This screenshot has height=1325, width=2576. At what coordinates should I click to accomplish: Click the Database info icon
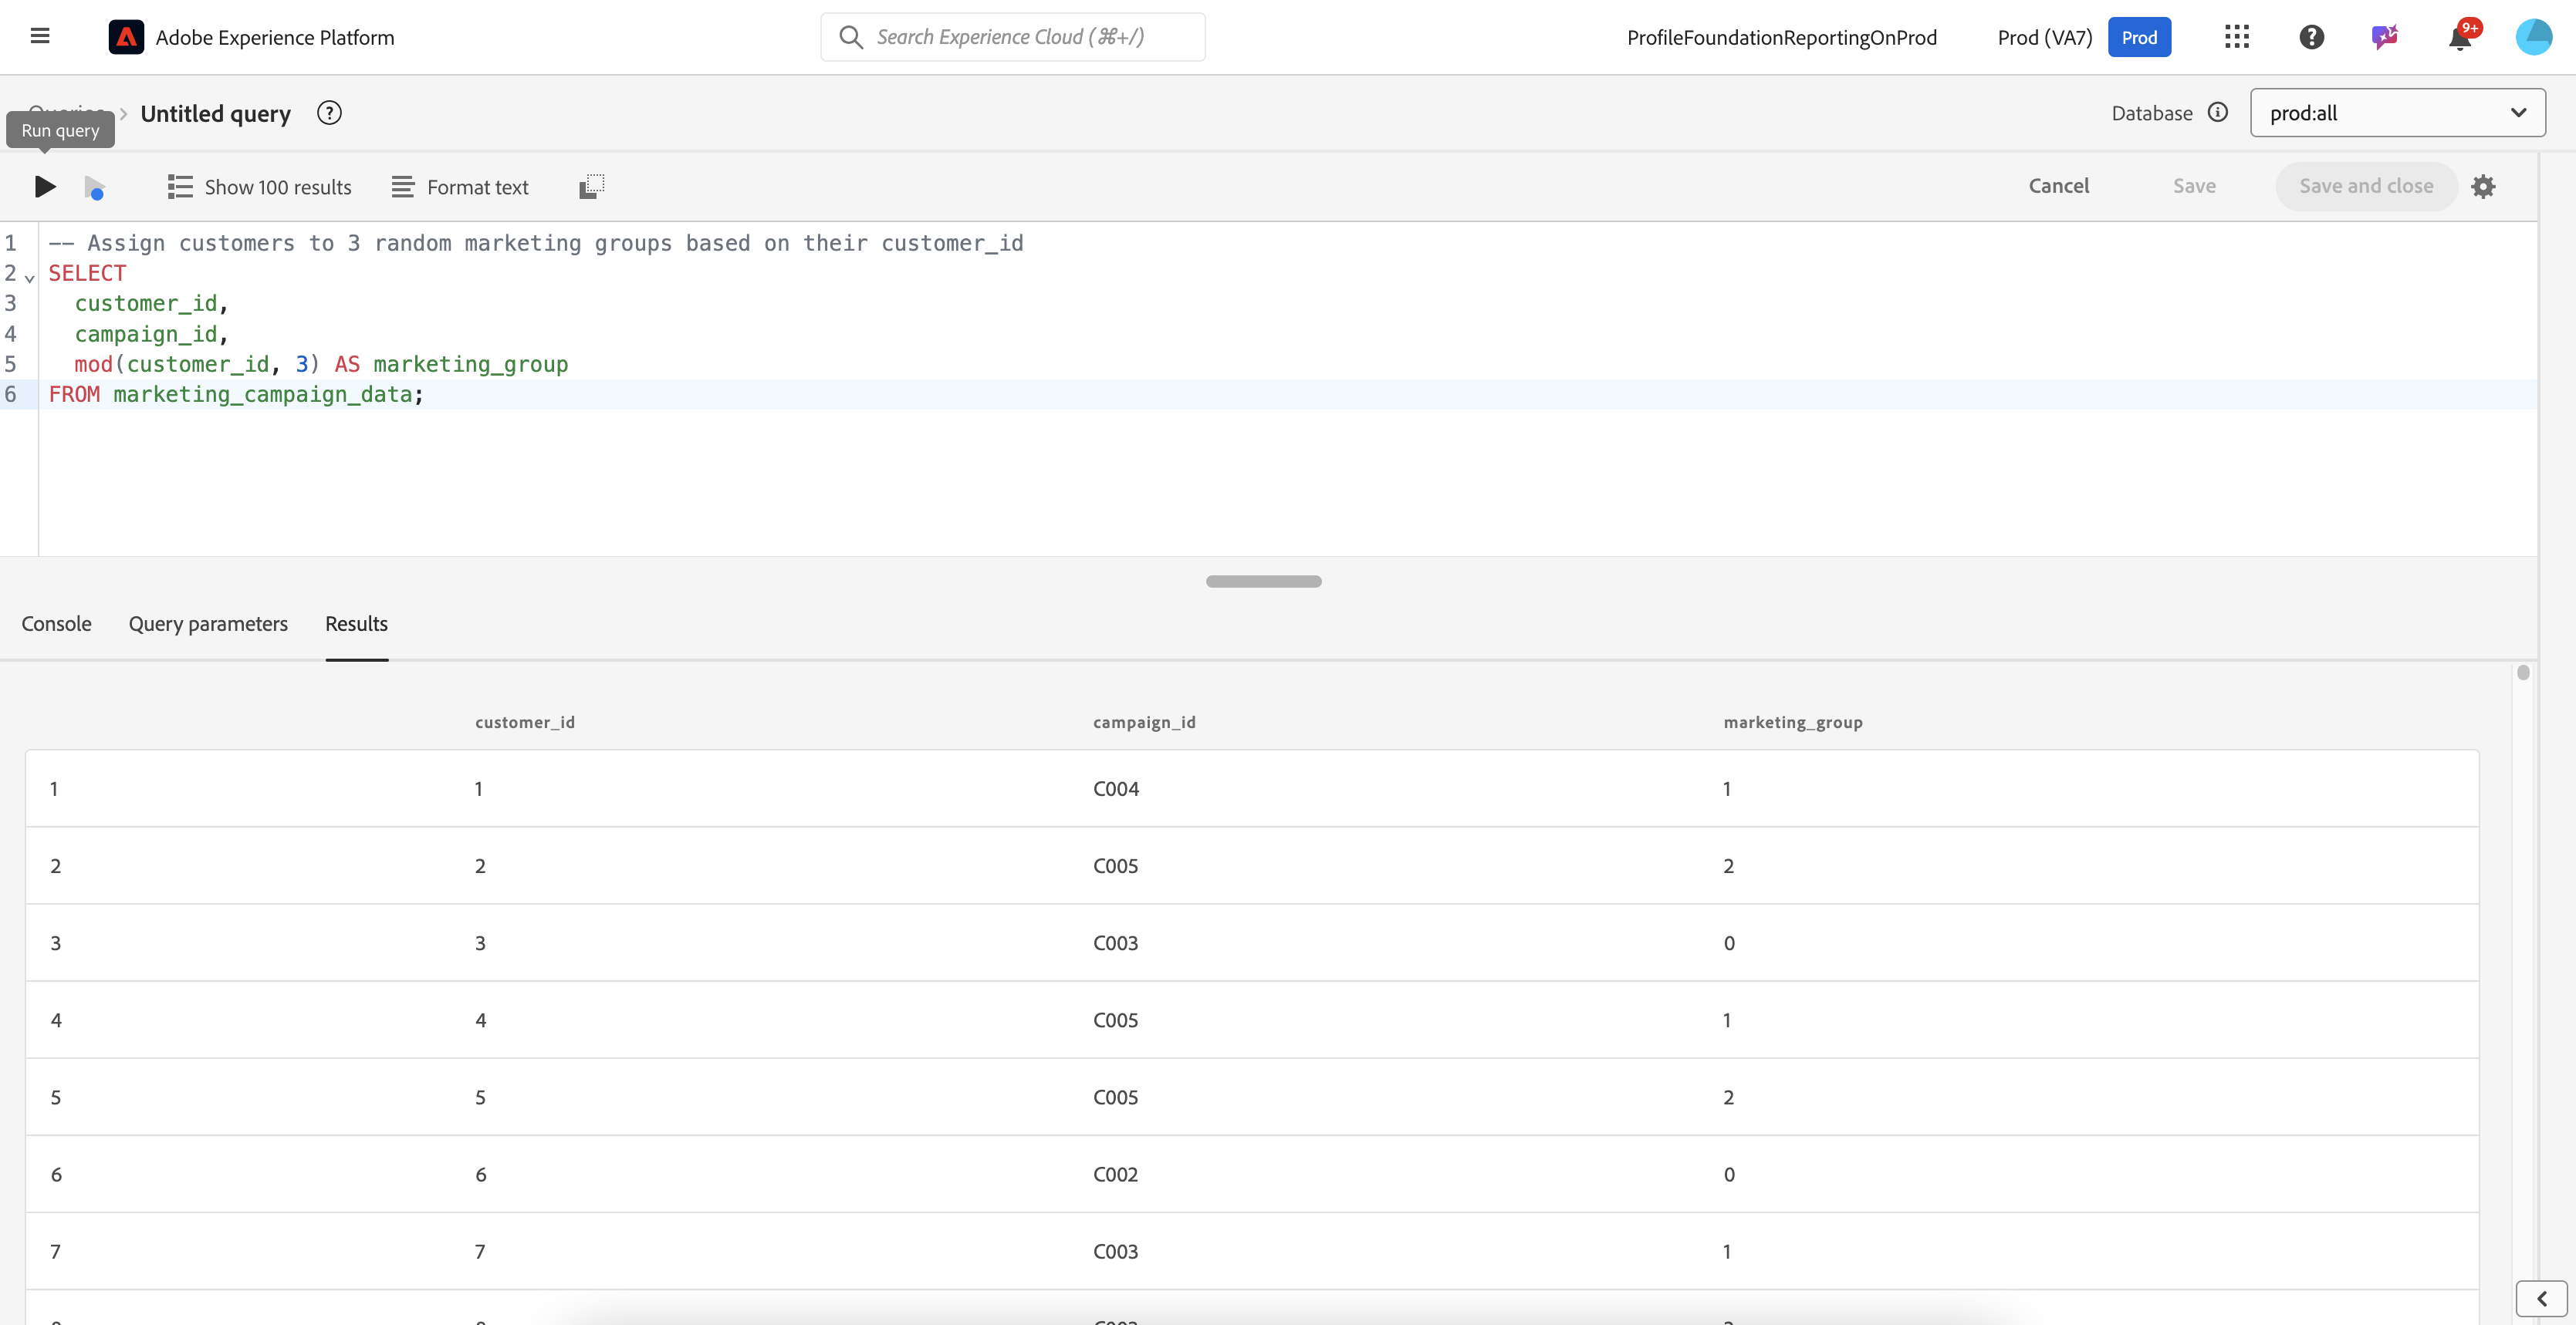(2218, 113)
